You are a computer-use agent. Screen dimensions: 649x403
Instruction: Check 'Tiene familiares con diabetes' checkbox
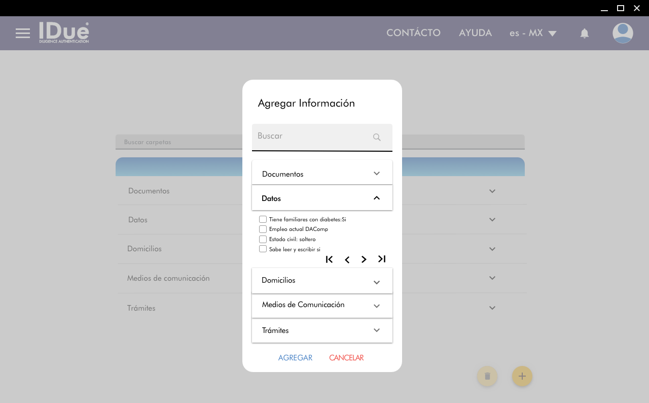coord(263,219)
